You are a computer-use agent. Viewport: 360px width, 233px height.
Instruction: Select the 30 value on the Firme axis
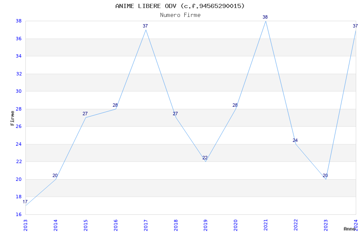coord(19,92)
